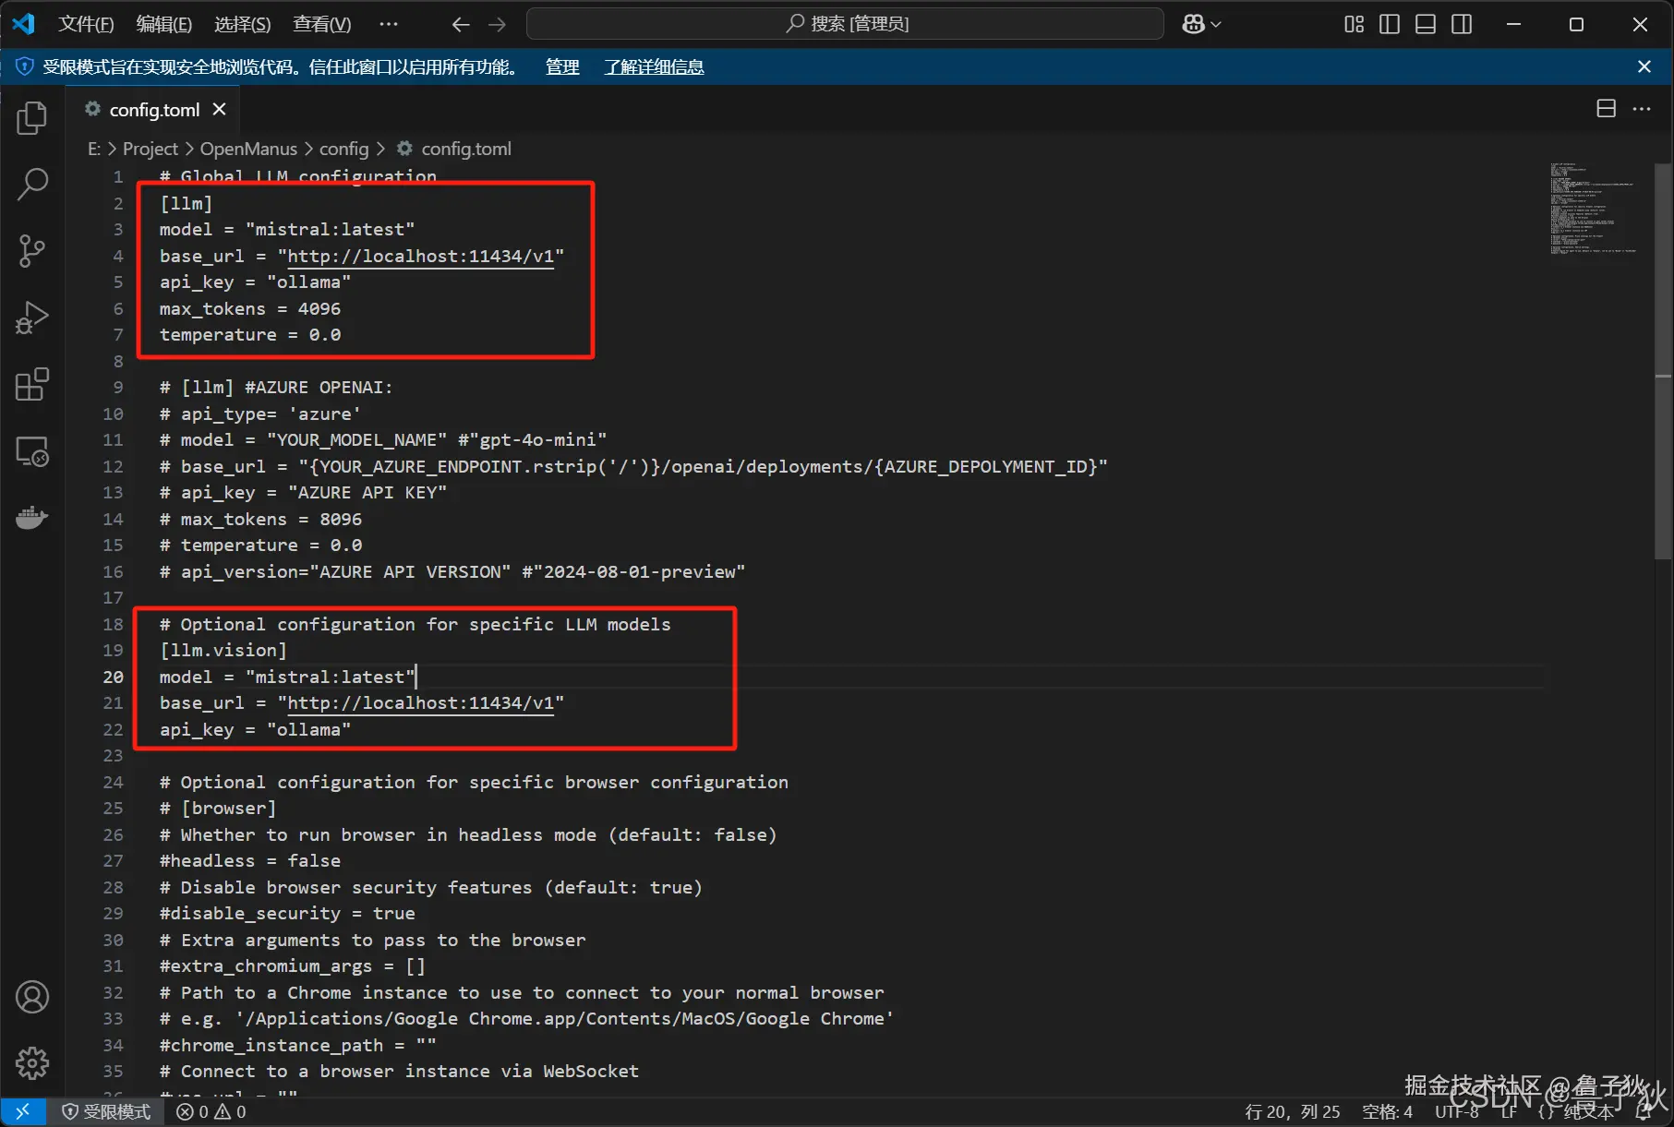Open the Docker whale view
Image resolution: width=1674 pixels, height=1127 pixels.
[x=32, y=518]
